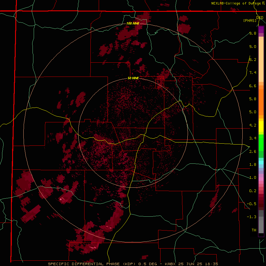
Task: Click the 5.8 scale value
Action: click(x=253, y=99)
